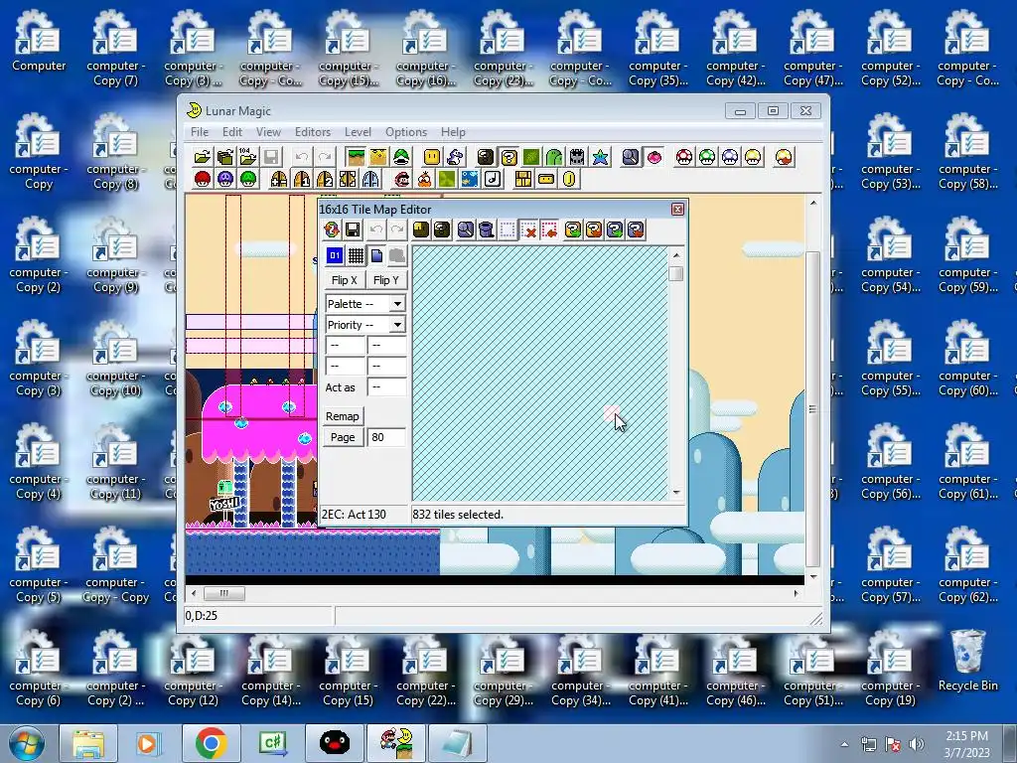This screenshot has height=763, width=1017.
Task: Click the Open Level Number '104' folder icon
Action: pyautogui.click(x=247, y=157)
